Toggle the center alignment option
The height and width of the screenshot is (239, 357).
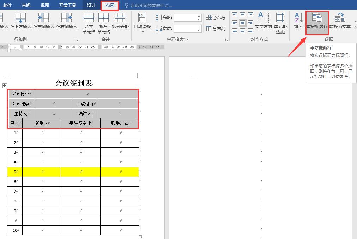pyautogui.click(x=242, y=22)
